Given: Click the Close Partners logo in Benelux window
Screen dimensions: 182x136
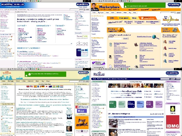Looking at the screenshot, I should tap(82, 44).
